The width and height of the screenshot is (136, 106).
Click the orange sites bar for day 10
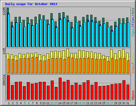45,67
